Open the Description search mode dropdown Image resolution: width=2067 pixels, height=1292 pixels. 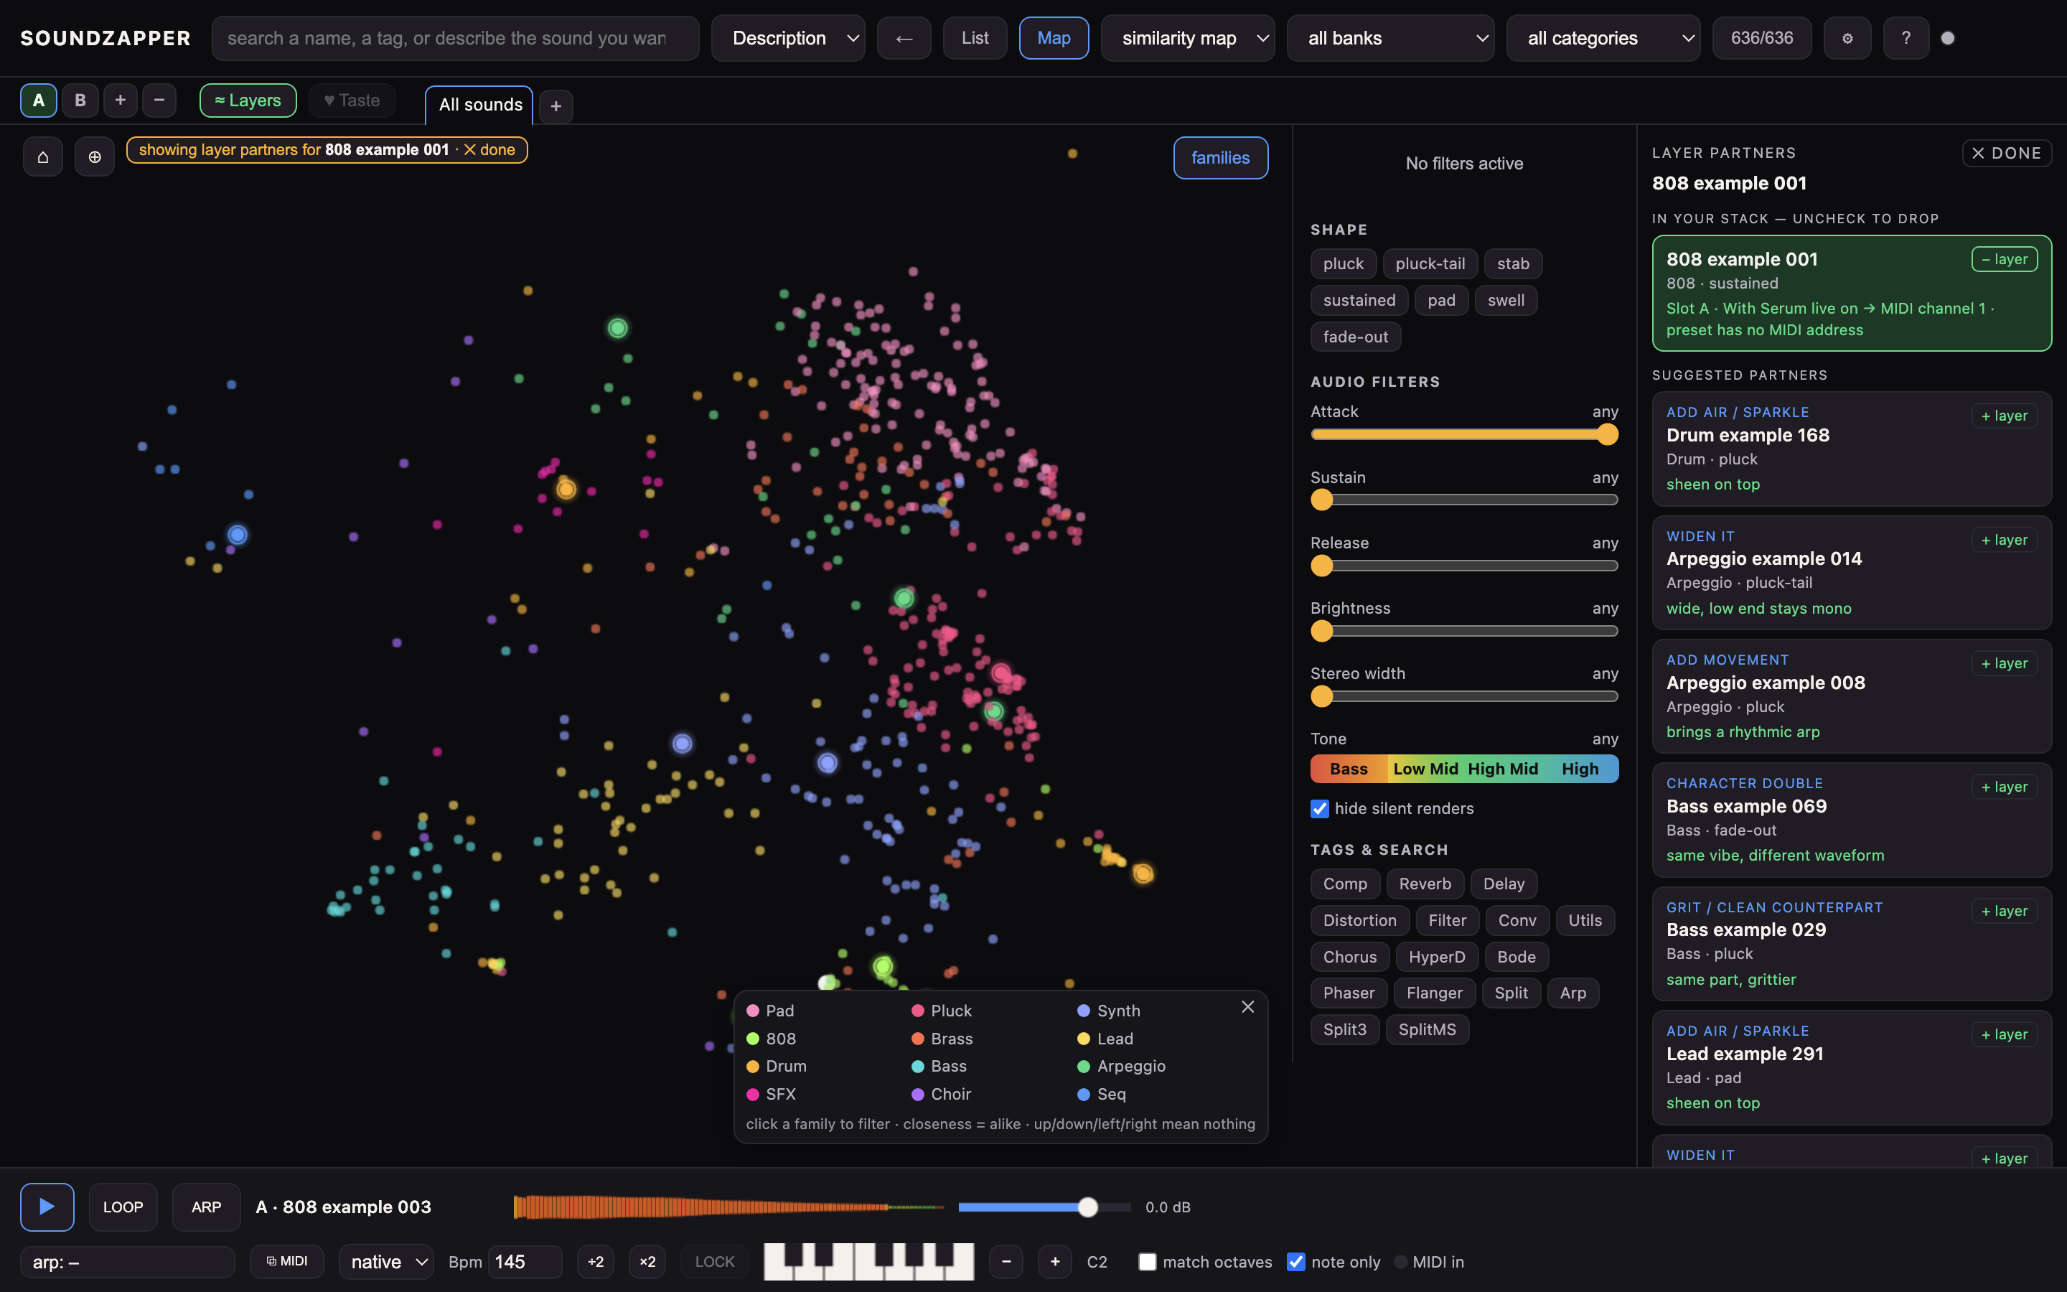point(787,39)
